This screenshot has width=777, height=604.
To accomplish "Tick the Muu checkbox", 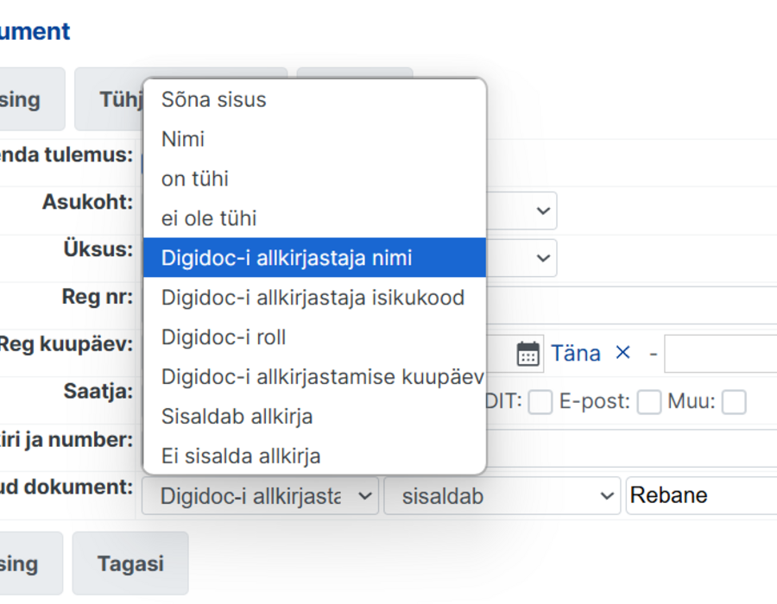I will tap(734, 401).
